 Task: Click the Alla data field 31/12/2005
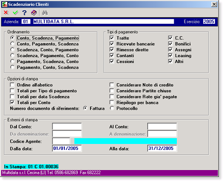[162, 149]
